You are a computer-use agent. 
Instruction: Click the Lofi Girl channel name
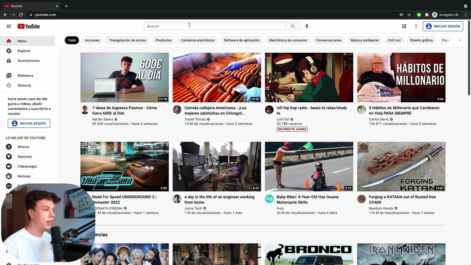tap(283, 119)
